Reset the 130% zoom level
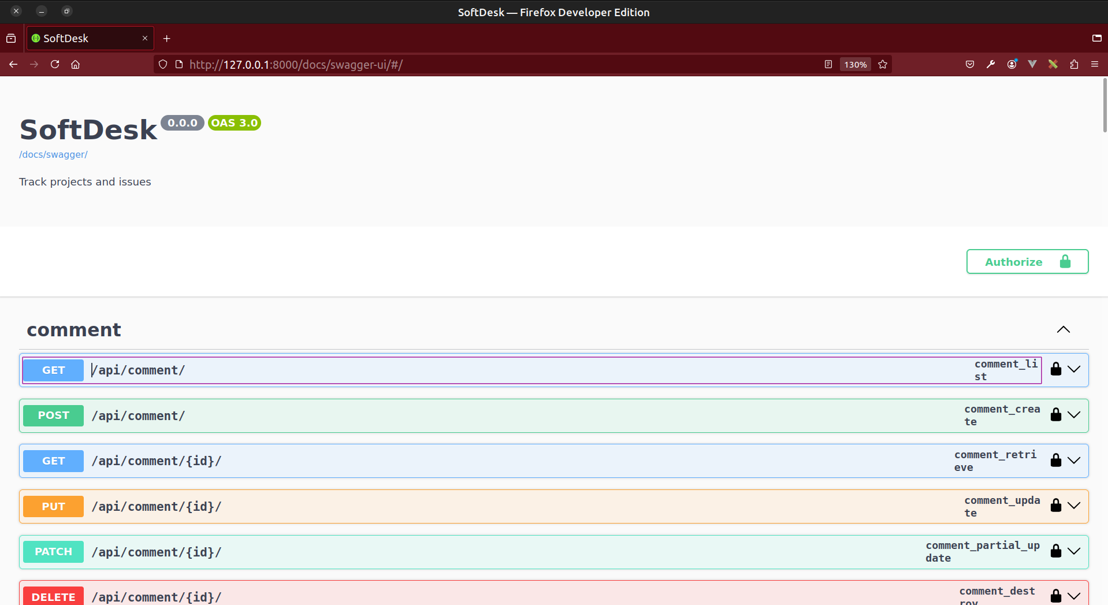 click(856, 64)
